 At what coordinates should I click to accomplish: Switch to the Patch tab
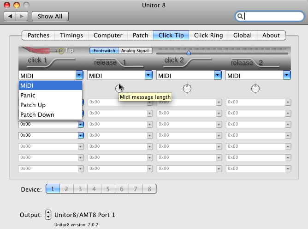[x=141, y=35]
